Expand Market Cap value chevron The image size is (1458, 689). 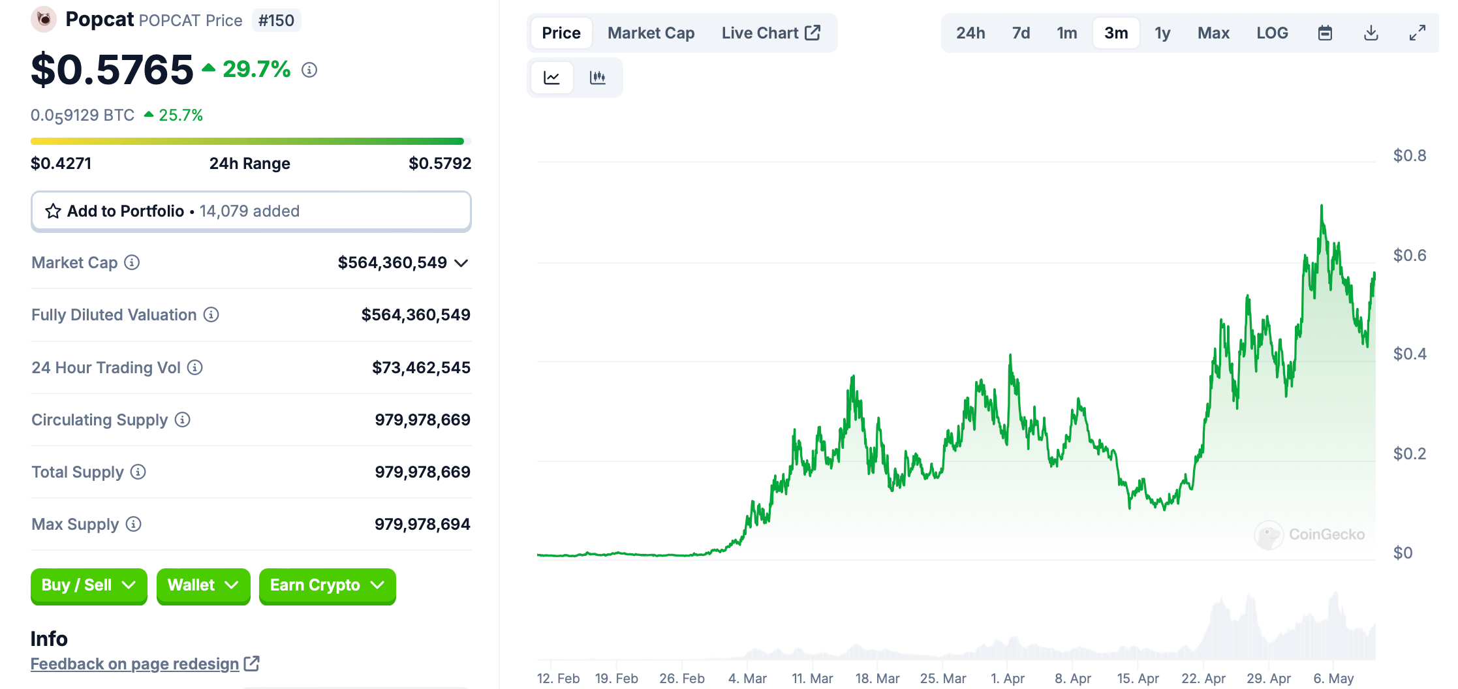point(461,263)
